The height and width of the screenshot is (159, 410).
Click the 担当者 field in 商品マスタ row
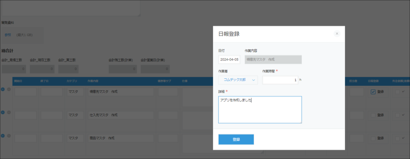pos(356,138)
